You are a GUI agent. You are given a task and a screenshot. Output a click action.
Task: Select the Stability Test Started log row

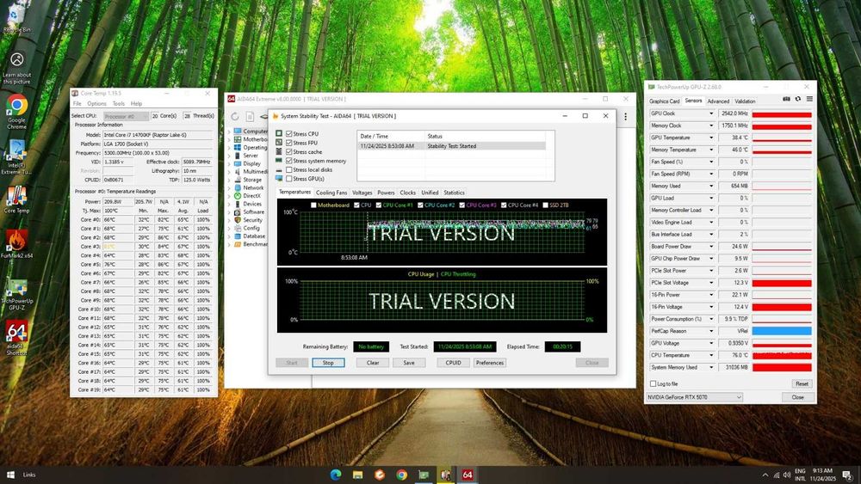453,146
